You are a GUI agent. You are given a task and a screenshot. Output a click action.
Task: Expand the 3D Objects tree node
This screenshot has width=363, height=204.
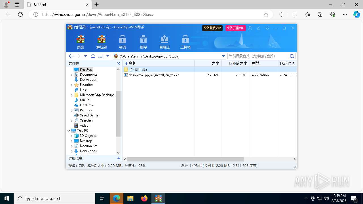tap(71, 136)
